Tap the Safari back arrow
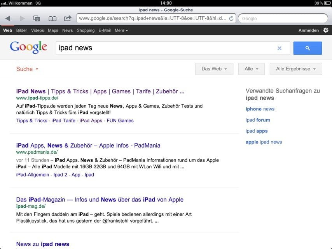 (8, 18)
